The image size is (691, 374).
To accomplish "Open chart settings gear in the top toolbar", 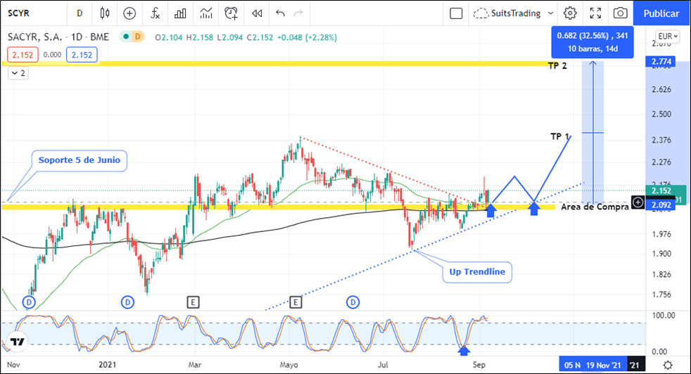I will [570, 13].
